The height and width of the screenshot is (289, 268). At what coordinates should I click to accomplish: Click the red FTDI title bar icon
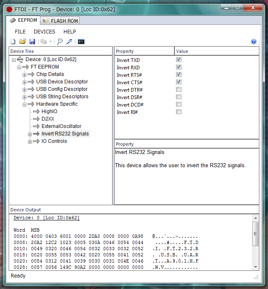[9, 9]
